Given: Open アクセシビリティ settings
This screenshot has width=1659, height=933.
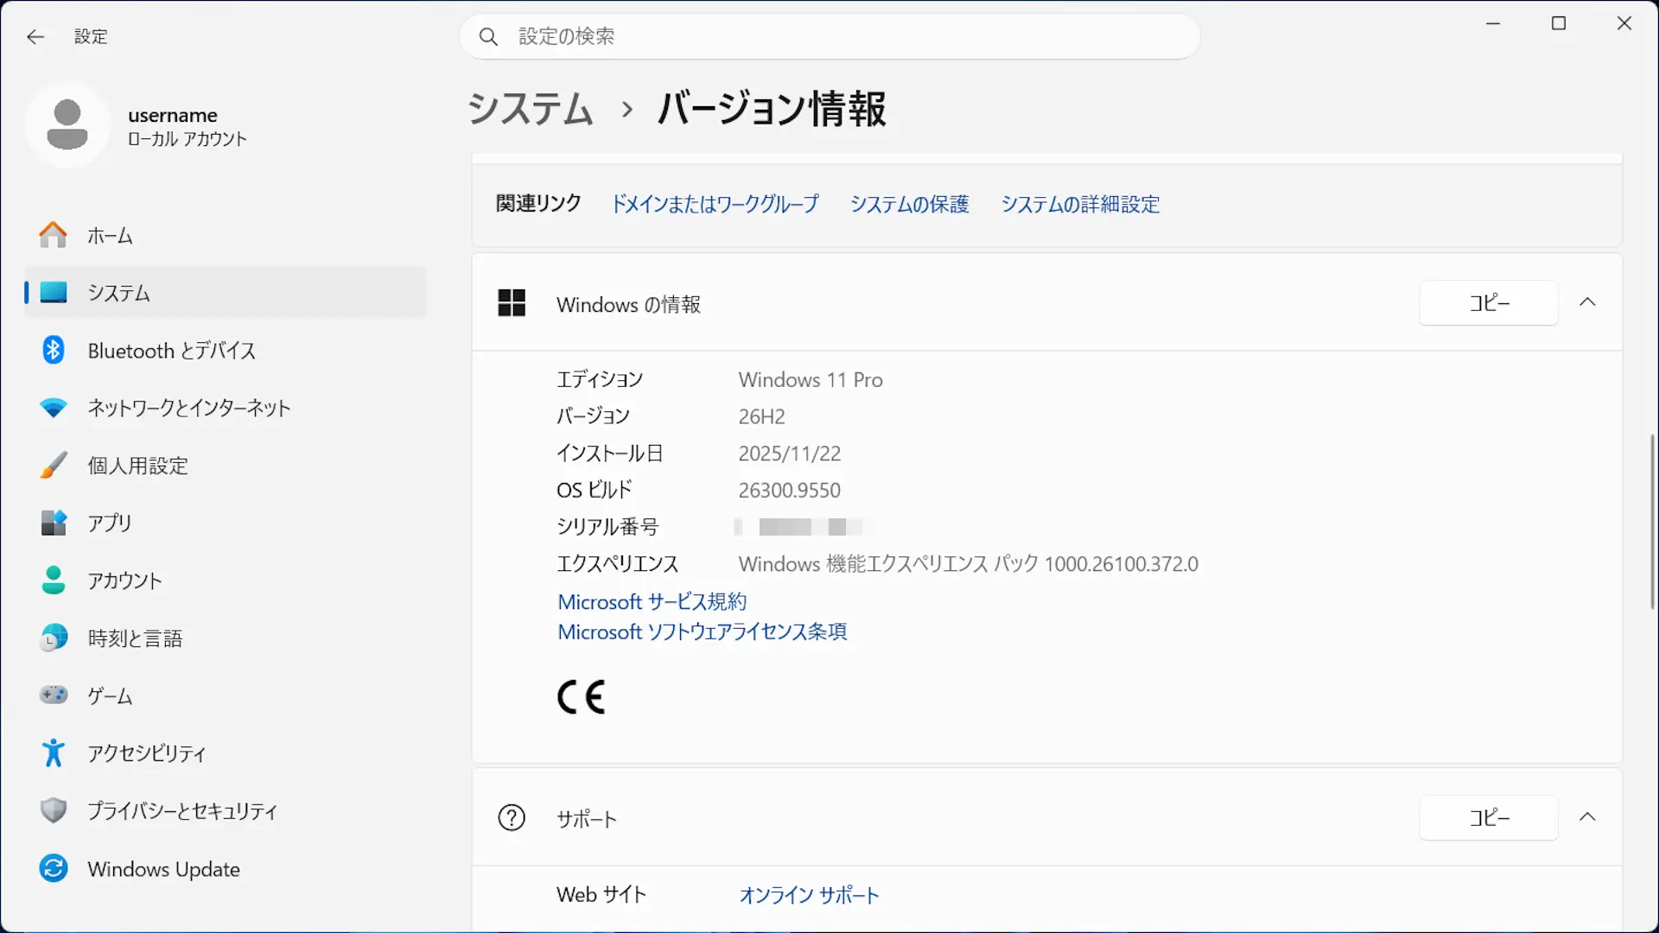Looking at the screenshot, I should point(226,753).
